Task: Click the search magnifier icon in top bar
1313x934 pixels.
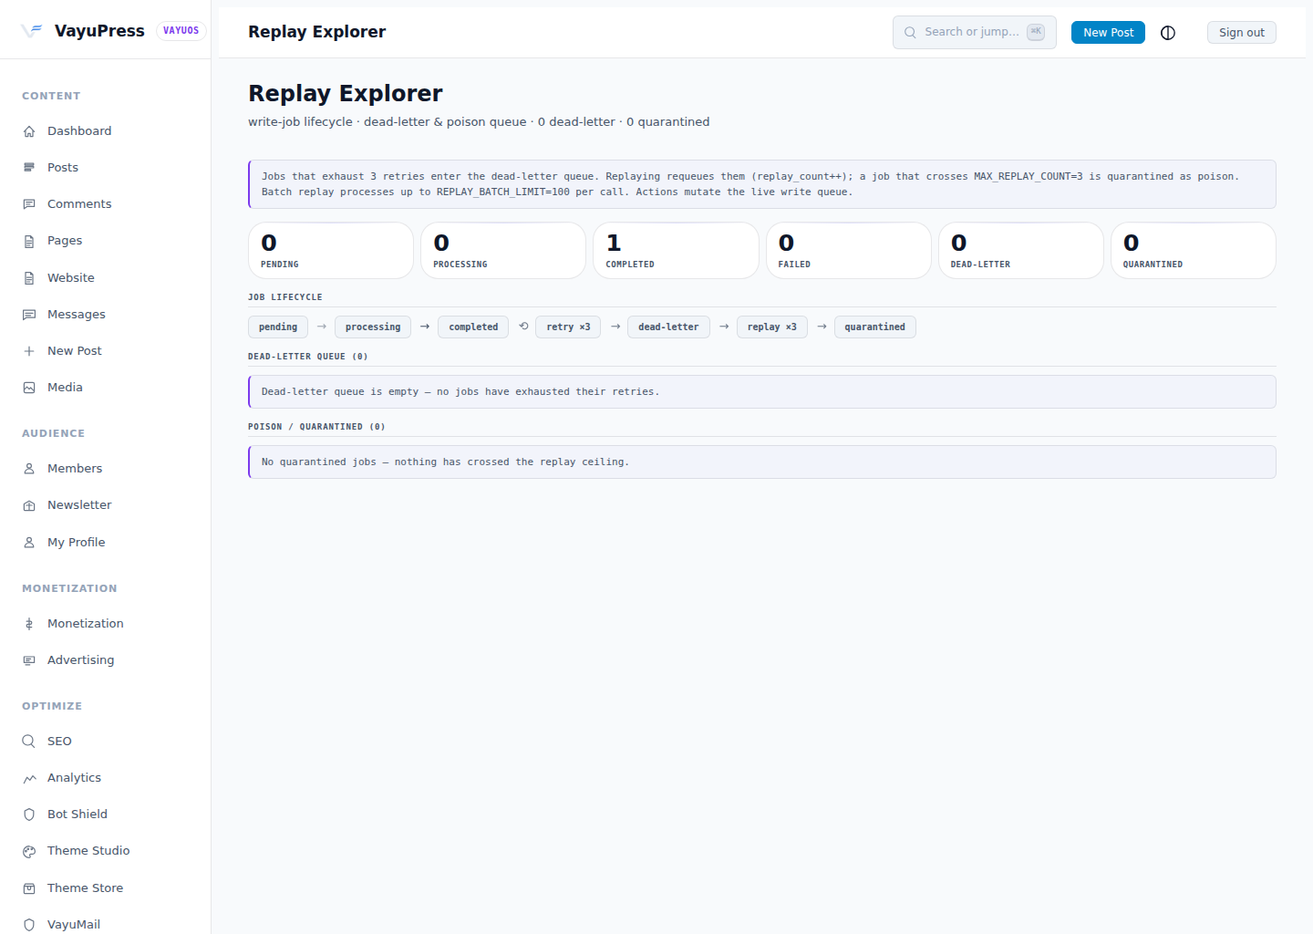Action: tap(910, 32)
